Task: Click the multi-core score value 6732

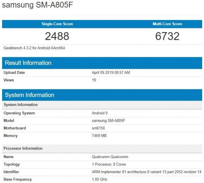Action: pos(167,36)
